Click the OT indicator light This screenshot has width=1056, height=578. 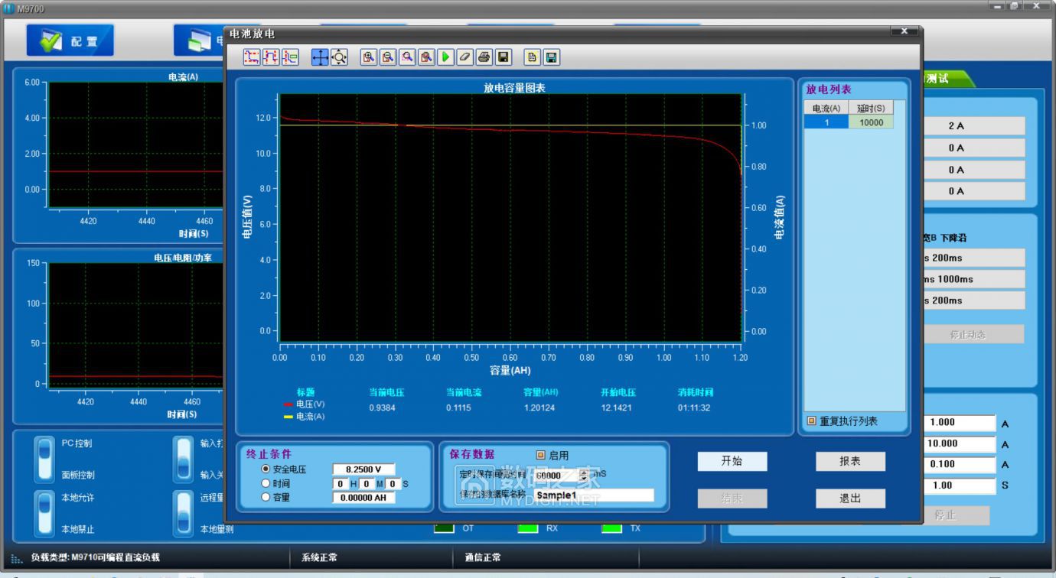(x=445, y=528)
